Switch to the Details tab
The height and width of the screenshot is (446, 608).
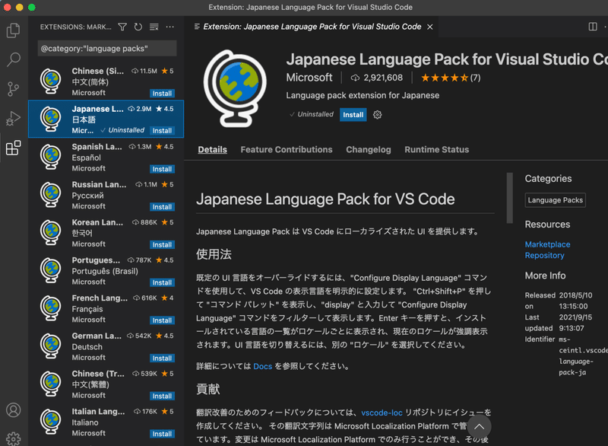213,149
